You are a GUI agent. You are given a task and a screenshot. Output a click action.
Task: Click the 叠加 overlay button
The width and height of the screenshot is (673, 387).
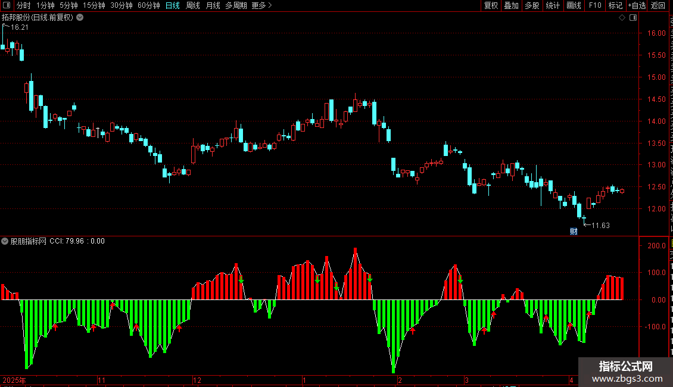click(x=511, y=5)
